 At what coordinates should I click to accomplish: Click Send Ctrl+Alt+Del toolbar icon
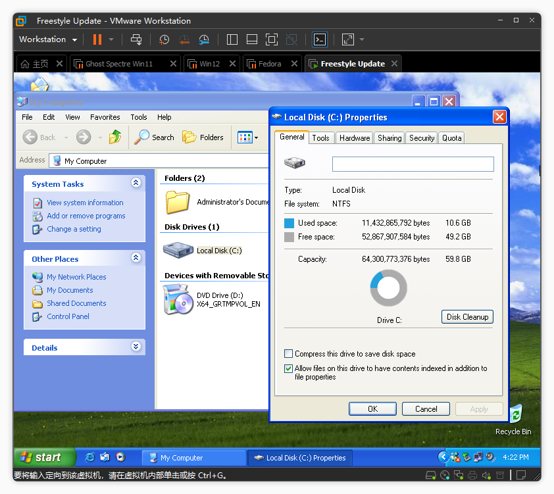click(x=136, y=39)
